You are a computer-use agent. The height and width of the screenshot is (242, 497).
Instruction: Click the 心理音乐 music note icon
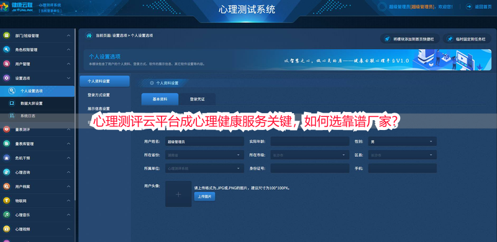coord(6,215)
